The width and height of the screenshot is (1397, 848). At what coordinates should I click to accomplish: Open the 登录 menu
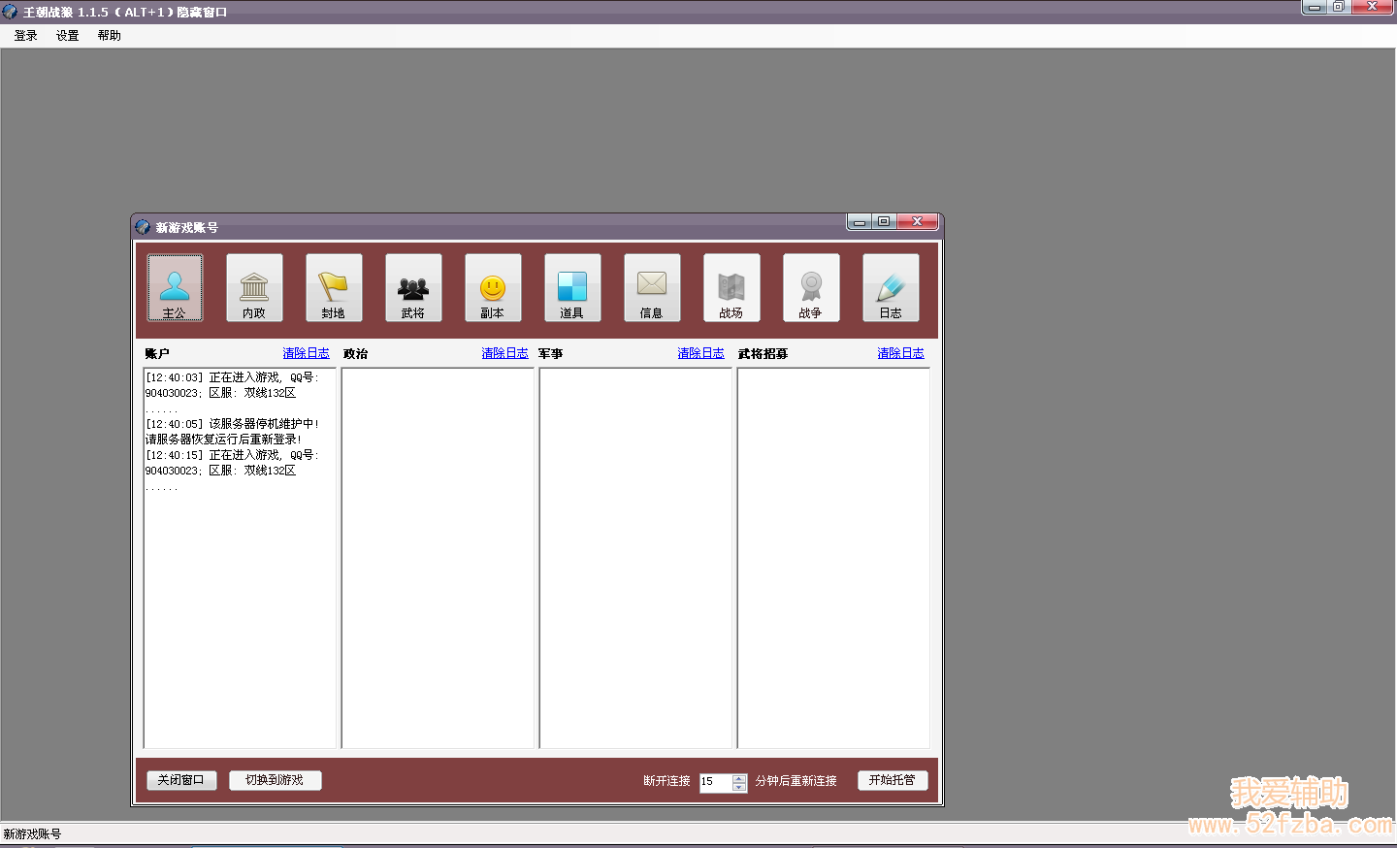[x=26, y=36]
